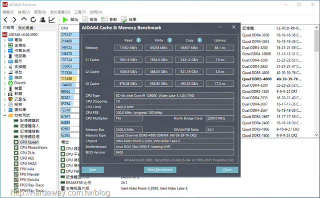Click the Read info icon
The image size is (320, 198).
pyautogui.click(x=138, y=40)
